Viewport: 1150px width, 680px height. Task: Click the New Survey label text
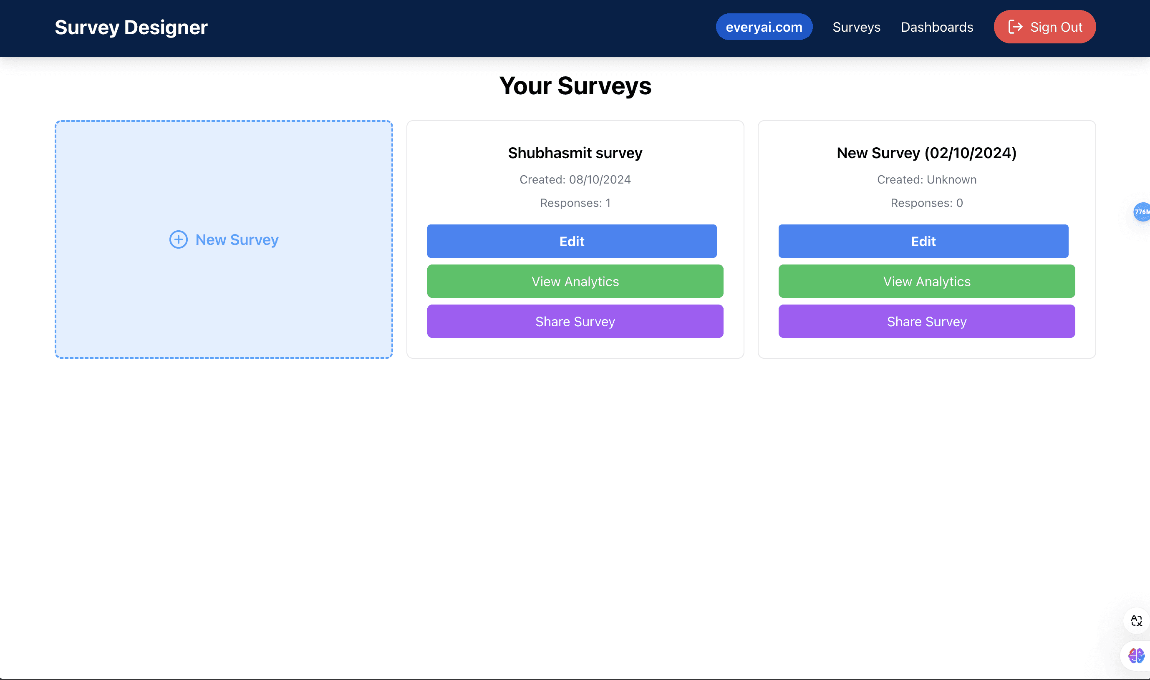click(x=237, y=239)
